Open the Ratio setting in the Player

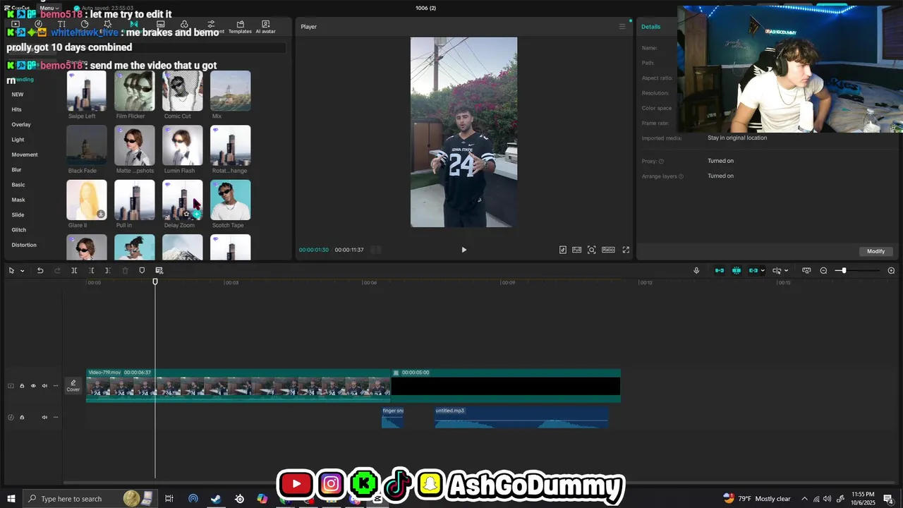point(608,250)
